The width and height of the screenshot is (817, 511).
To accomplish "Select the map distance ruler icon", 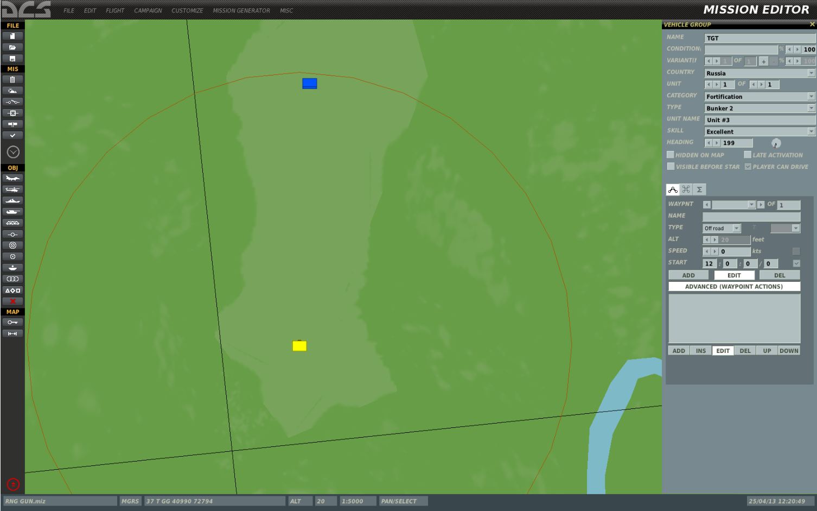I will pyautogui.click(x=12, y=333).
